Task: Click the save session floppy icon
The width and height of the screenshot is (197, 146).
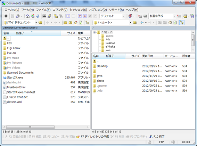Action: (192, 16)
